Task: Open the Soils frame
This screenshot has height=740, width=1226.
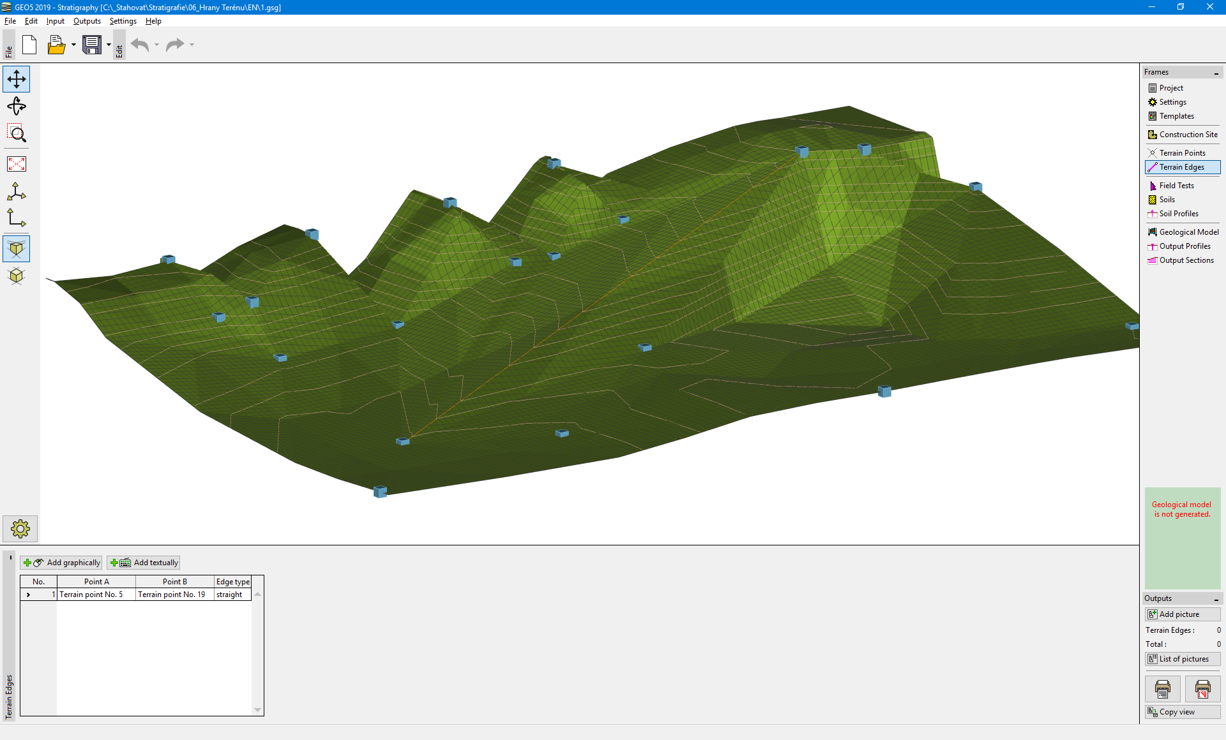Action: [1183, 200]
